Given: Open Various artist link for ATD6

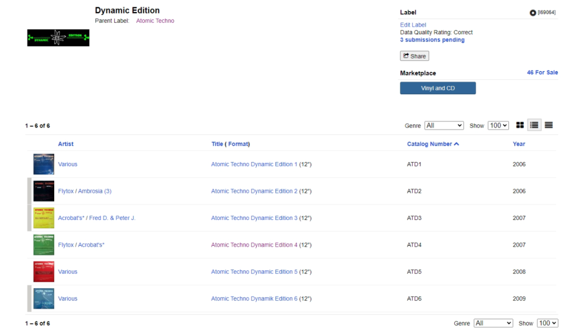Looking at the screenshot, I should 67,299.
